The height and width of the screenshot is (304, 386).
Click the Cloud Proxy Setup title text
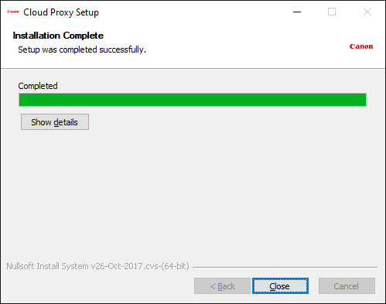point(61,12)
